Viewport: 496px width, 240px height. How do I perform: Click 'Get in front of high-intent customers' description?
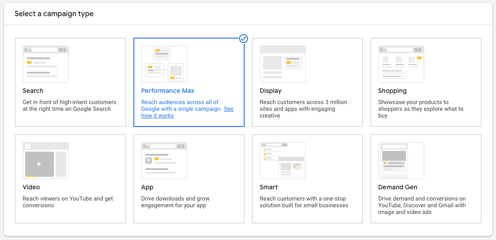point(70,105)
